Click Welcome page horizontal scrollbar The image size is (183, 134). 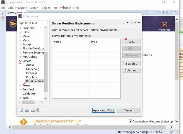click(89, 127)
